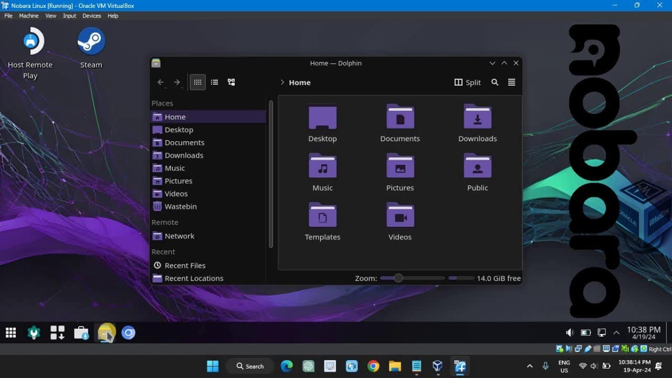Image resolution: width=672 pixels, height=378 pixels.
Task: Show hidden icons in the Windows host taskbar
Action: (x=530, y=366)
